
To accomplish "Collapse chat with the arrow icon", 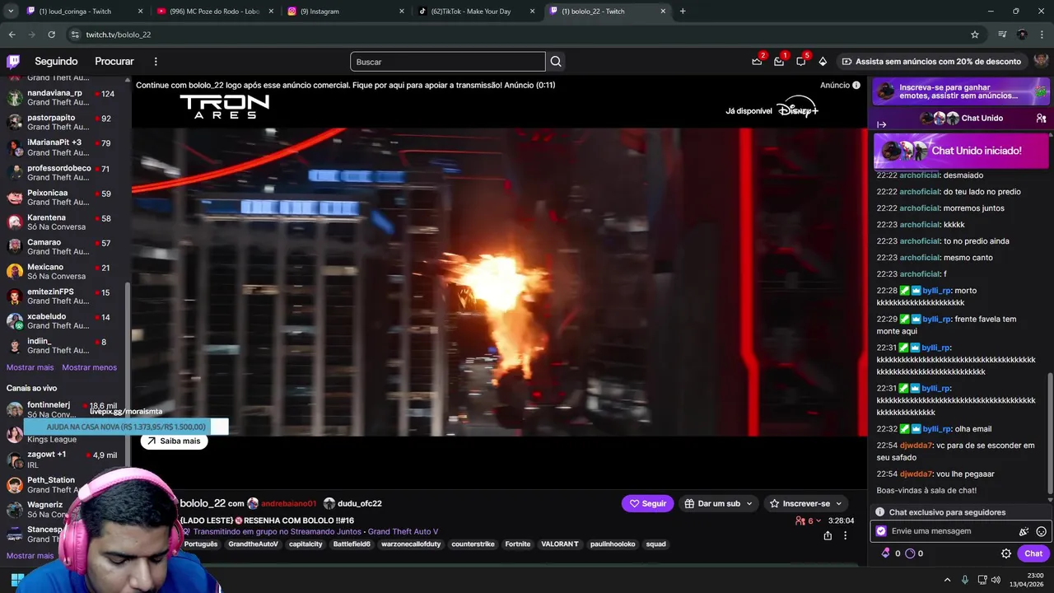I will click(x=881, y=124).
